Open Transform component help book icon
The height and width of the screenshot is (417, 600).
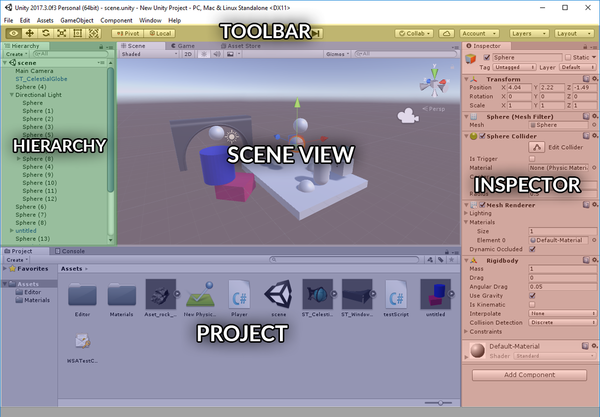[x=586, y=79]
